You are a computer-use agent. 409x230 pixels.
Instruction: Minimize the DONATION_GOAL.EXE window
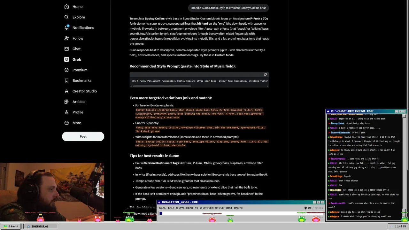click(314, 202)
